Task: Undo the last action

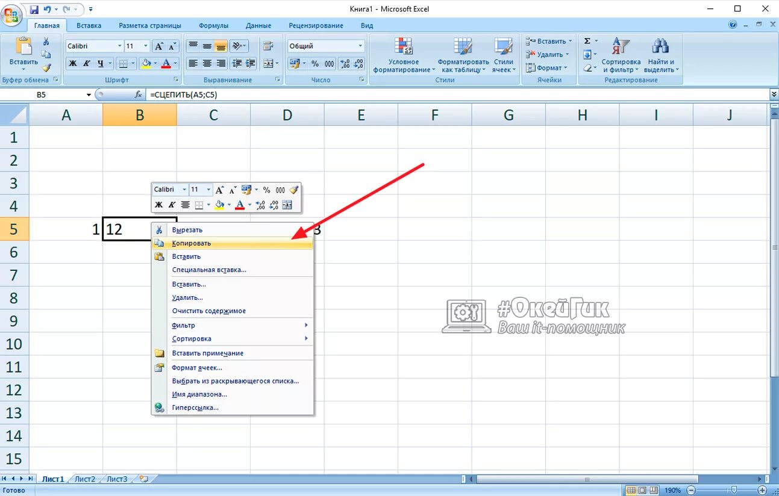Action: 48,10
